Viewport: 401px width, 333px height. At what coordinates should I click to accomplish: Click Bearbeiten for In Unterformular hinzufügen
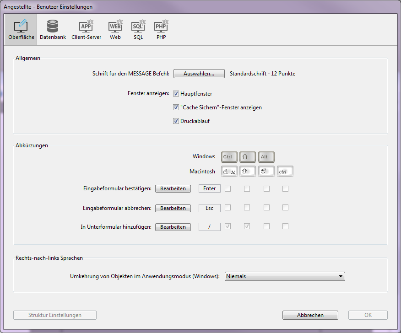[x=173, y=227]
